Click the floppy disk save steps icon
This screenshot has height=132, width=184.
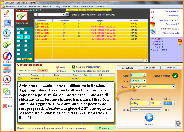[x=73, y=67]
